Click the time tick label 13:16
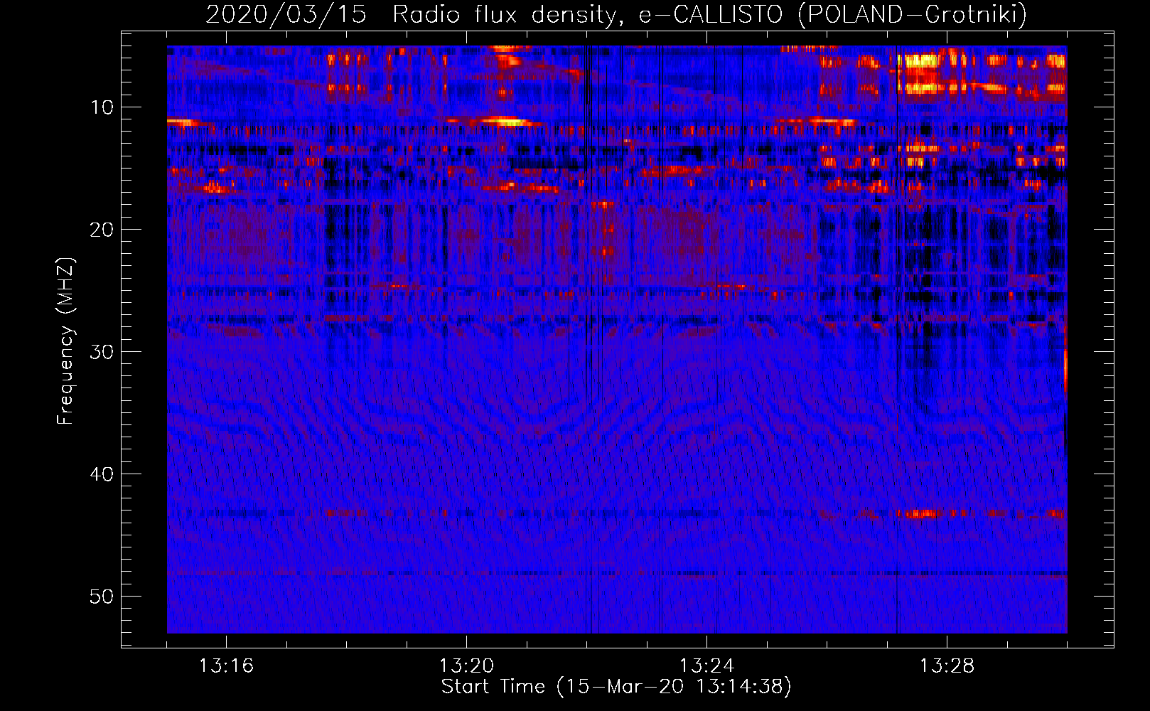The image size is (1150, 711). 226,665
